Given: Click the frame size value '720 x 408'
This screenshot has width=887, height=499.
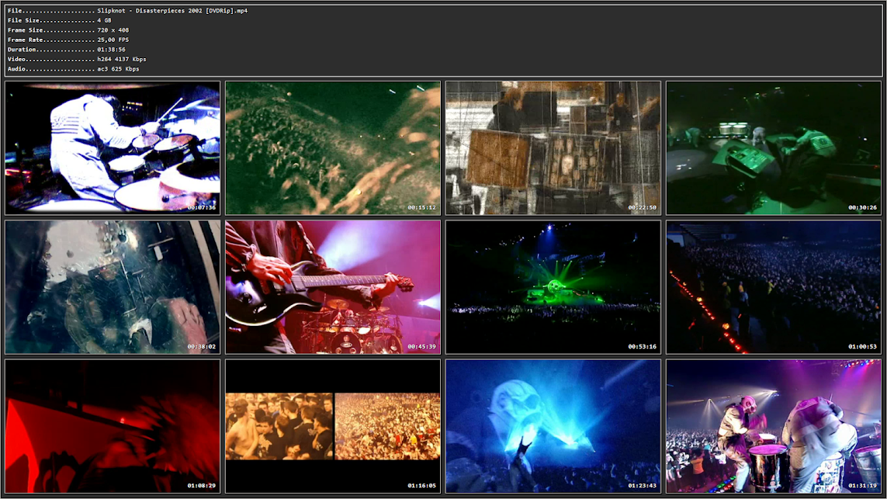Looking at the screenshot, I should 113,30.
